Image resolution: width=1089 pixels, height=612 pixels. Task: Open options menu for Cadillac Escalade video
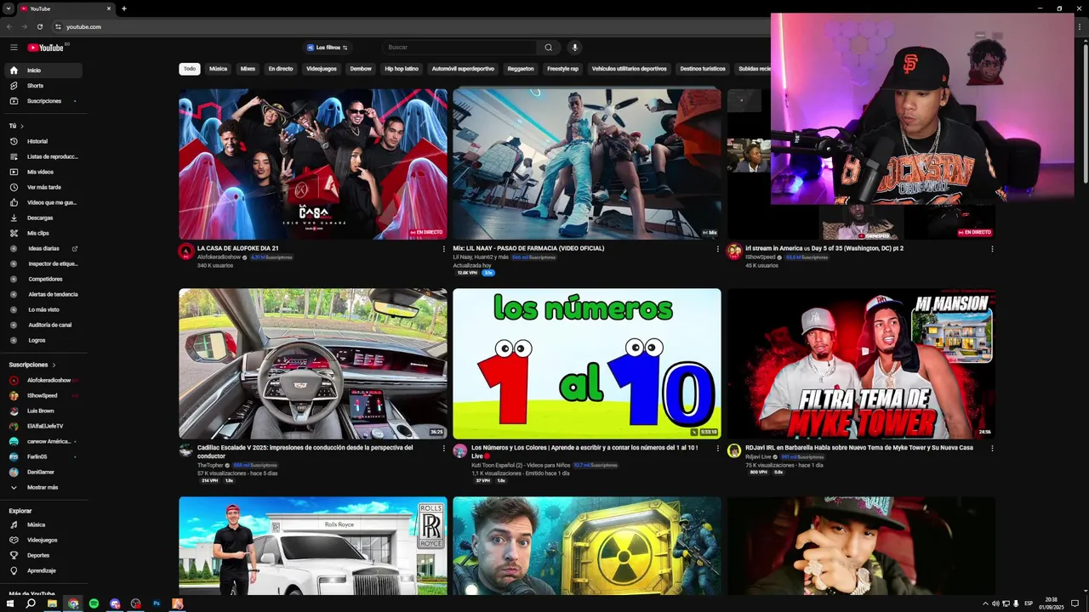click(x=443, y=448)
